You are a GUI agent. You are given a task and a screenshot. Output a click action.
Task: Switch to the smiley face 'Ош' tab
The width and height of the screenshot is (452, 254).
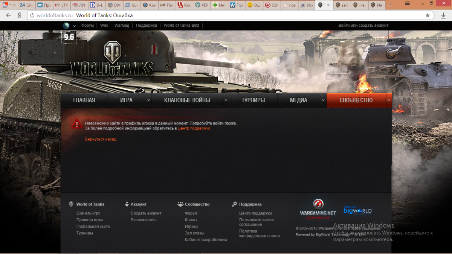(x=254, y=5)
